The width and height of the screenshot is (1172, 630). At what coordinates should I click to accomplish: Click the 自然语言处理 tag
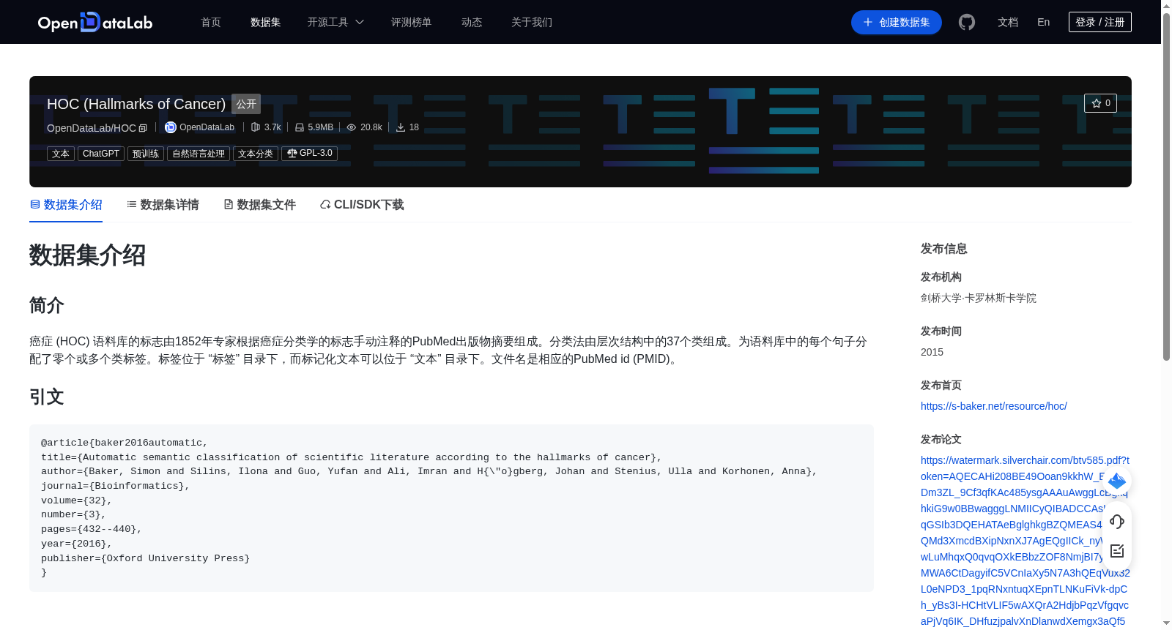(x=199, y=154)
